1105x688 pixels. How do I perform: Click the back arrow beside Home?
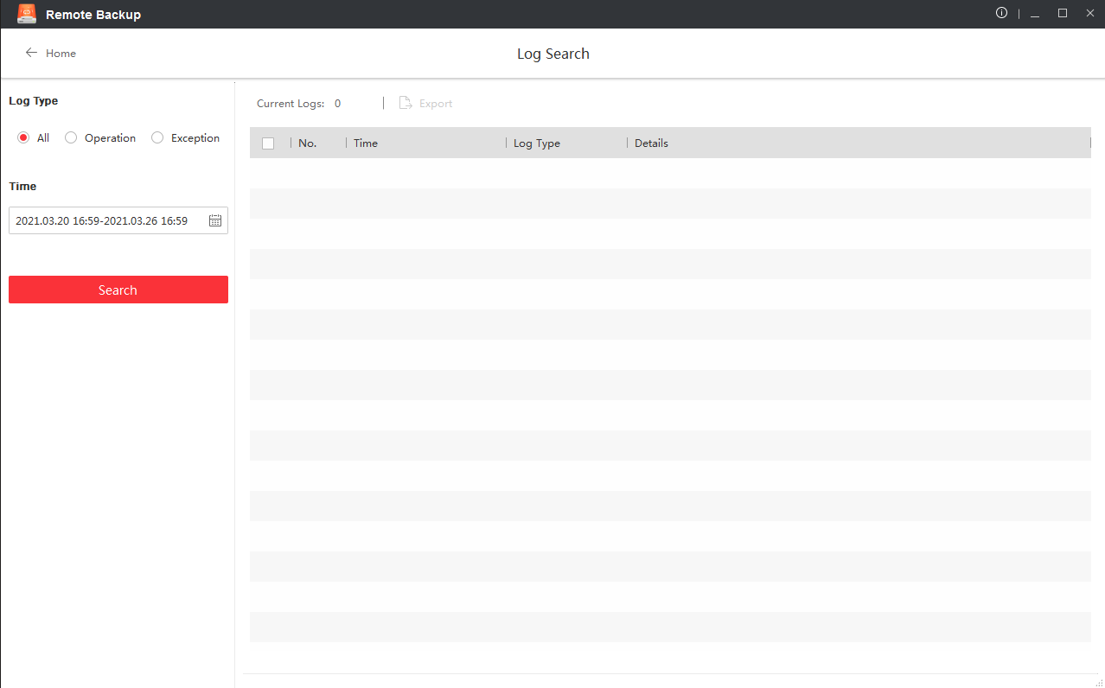click(31, 53)
